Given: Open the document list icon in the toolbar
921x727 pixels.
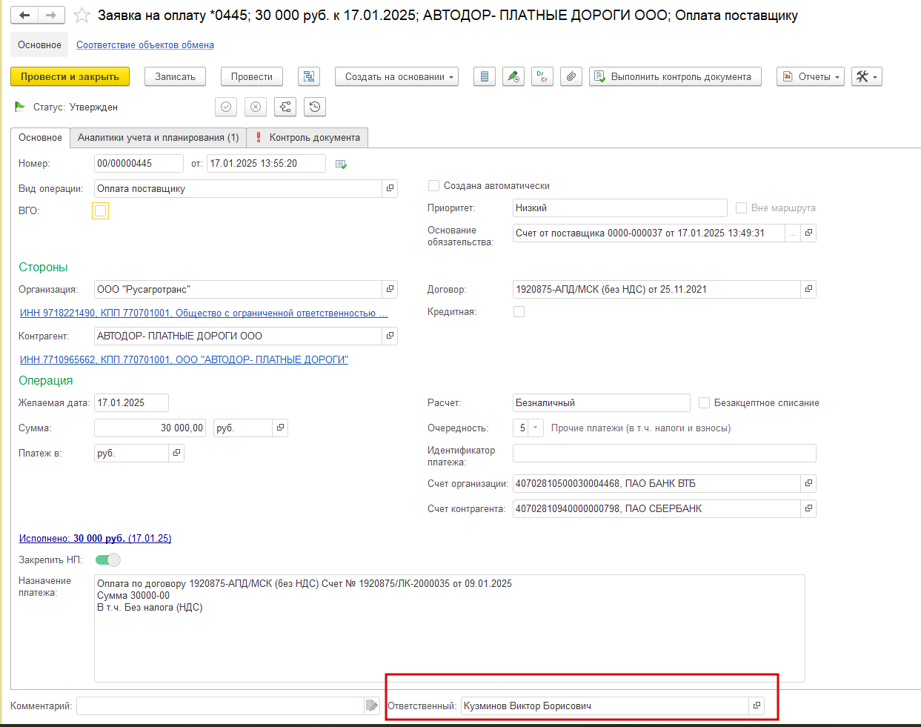Looking at the screenshot, I should tap(485, 76).
